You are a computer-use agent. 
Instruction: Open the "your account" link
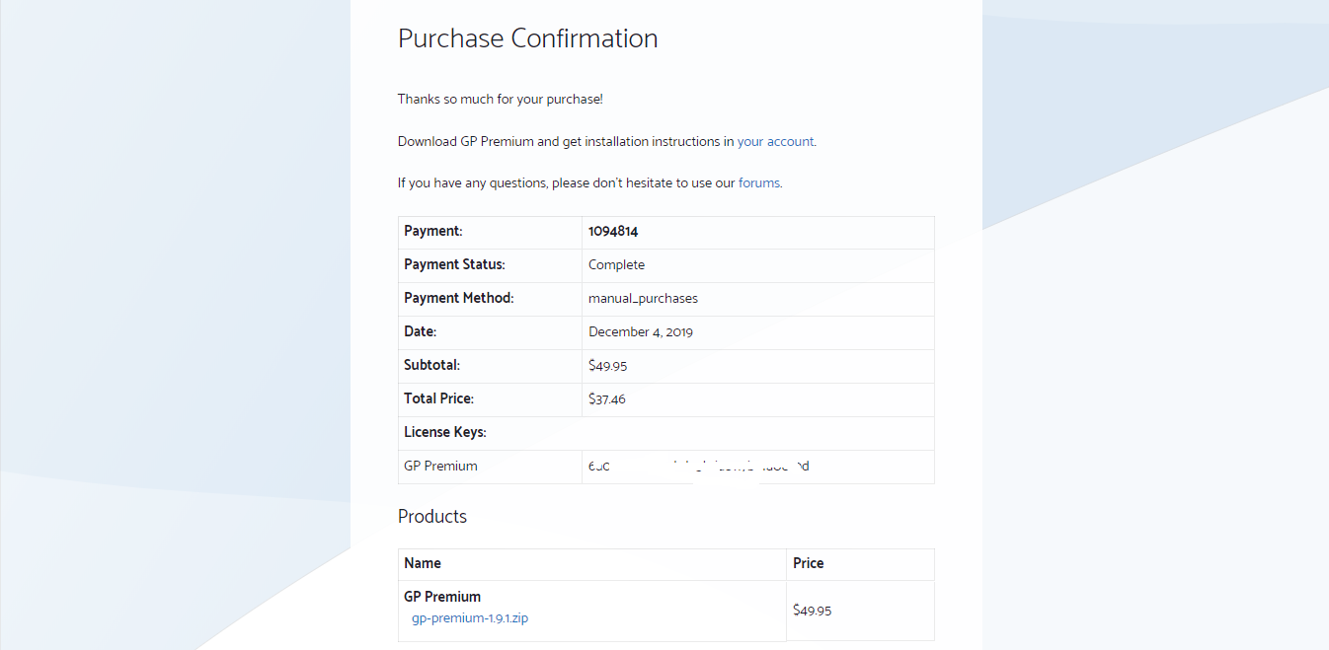tap(775, 141)
